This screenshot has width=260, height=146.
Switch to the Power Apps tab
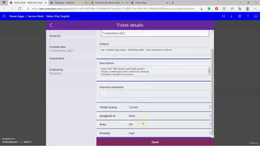pyautogui.click(x=150, y=3)
